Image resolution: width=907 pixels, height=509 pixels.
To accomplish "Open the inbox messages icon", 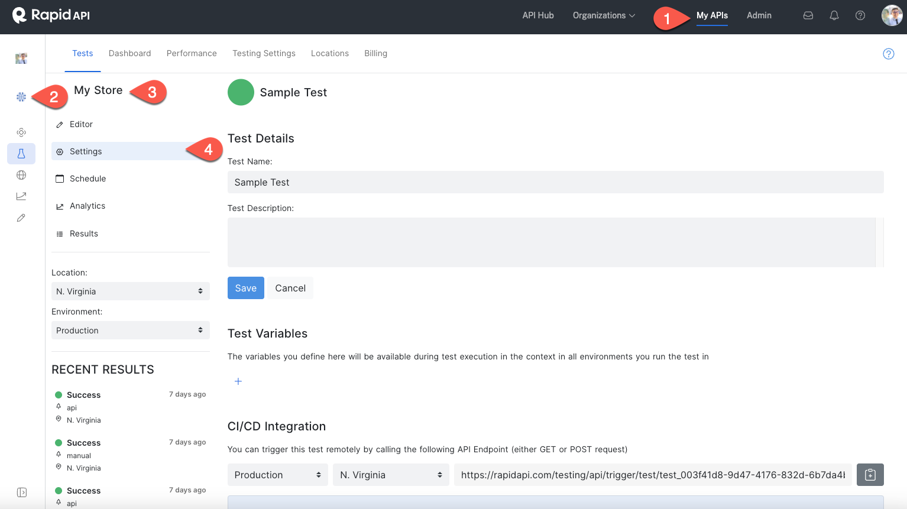I will [808, 15].
